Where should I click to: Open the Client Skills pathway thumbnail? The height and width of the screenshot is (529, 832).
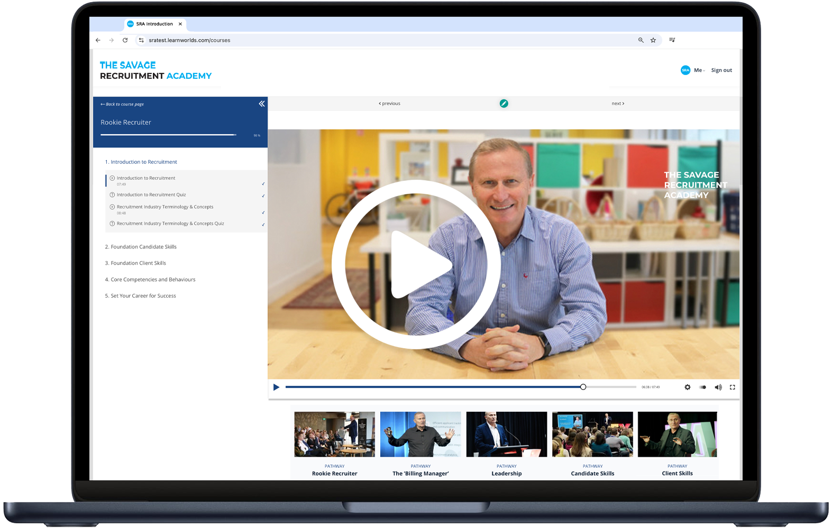(678, 434)
